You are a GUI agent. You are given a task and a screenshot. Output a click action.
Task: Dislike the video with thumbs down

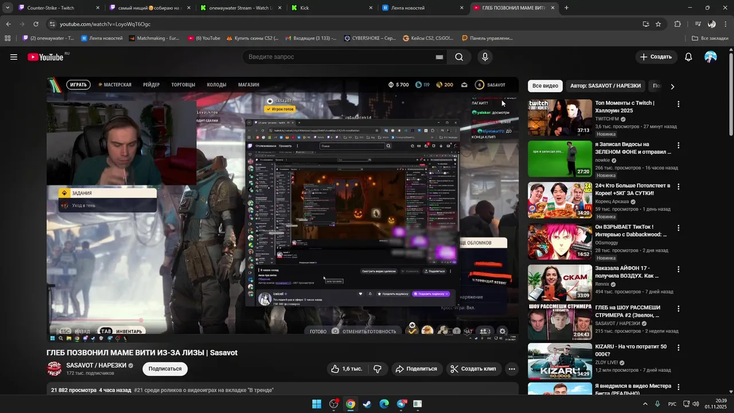[377, 369]
